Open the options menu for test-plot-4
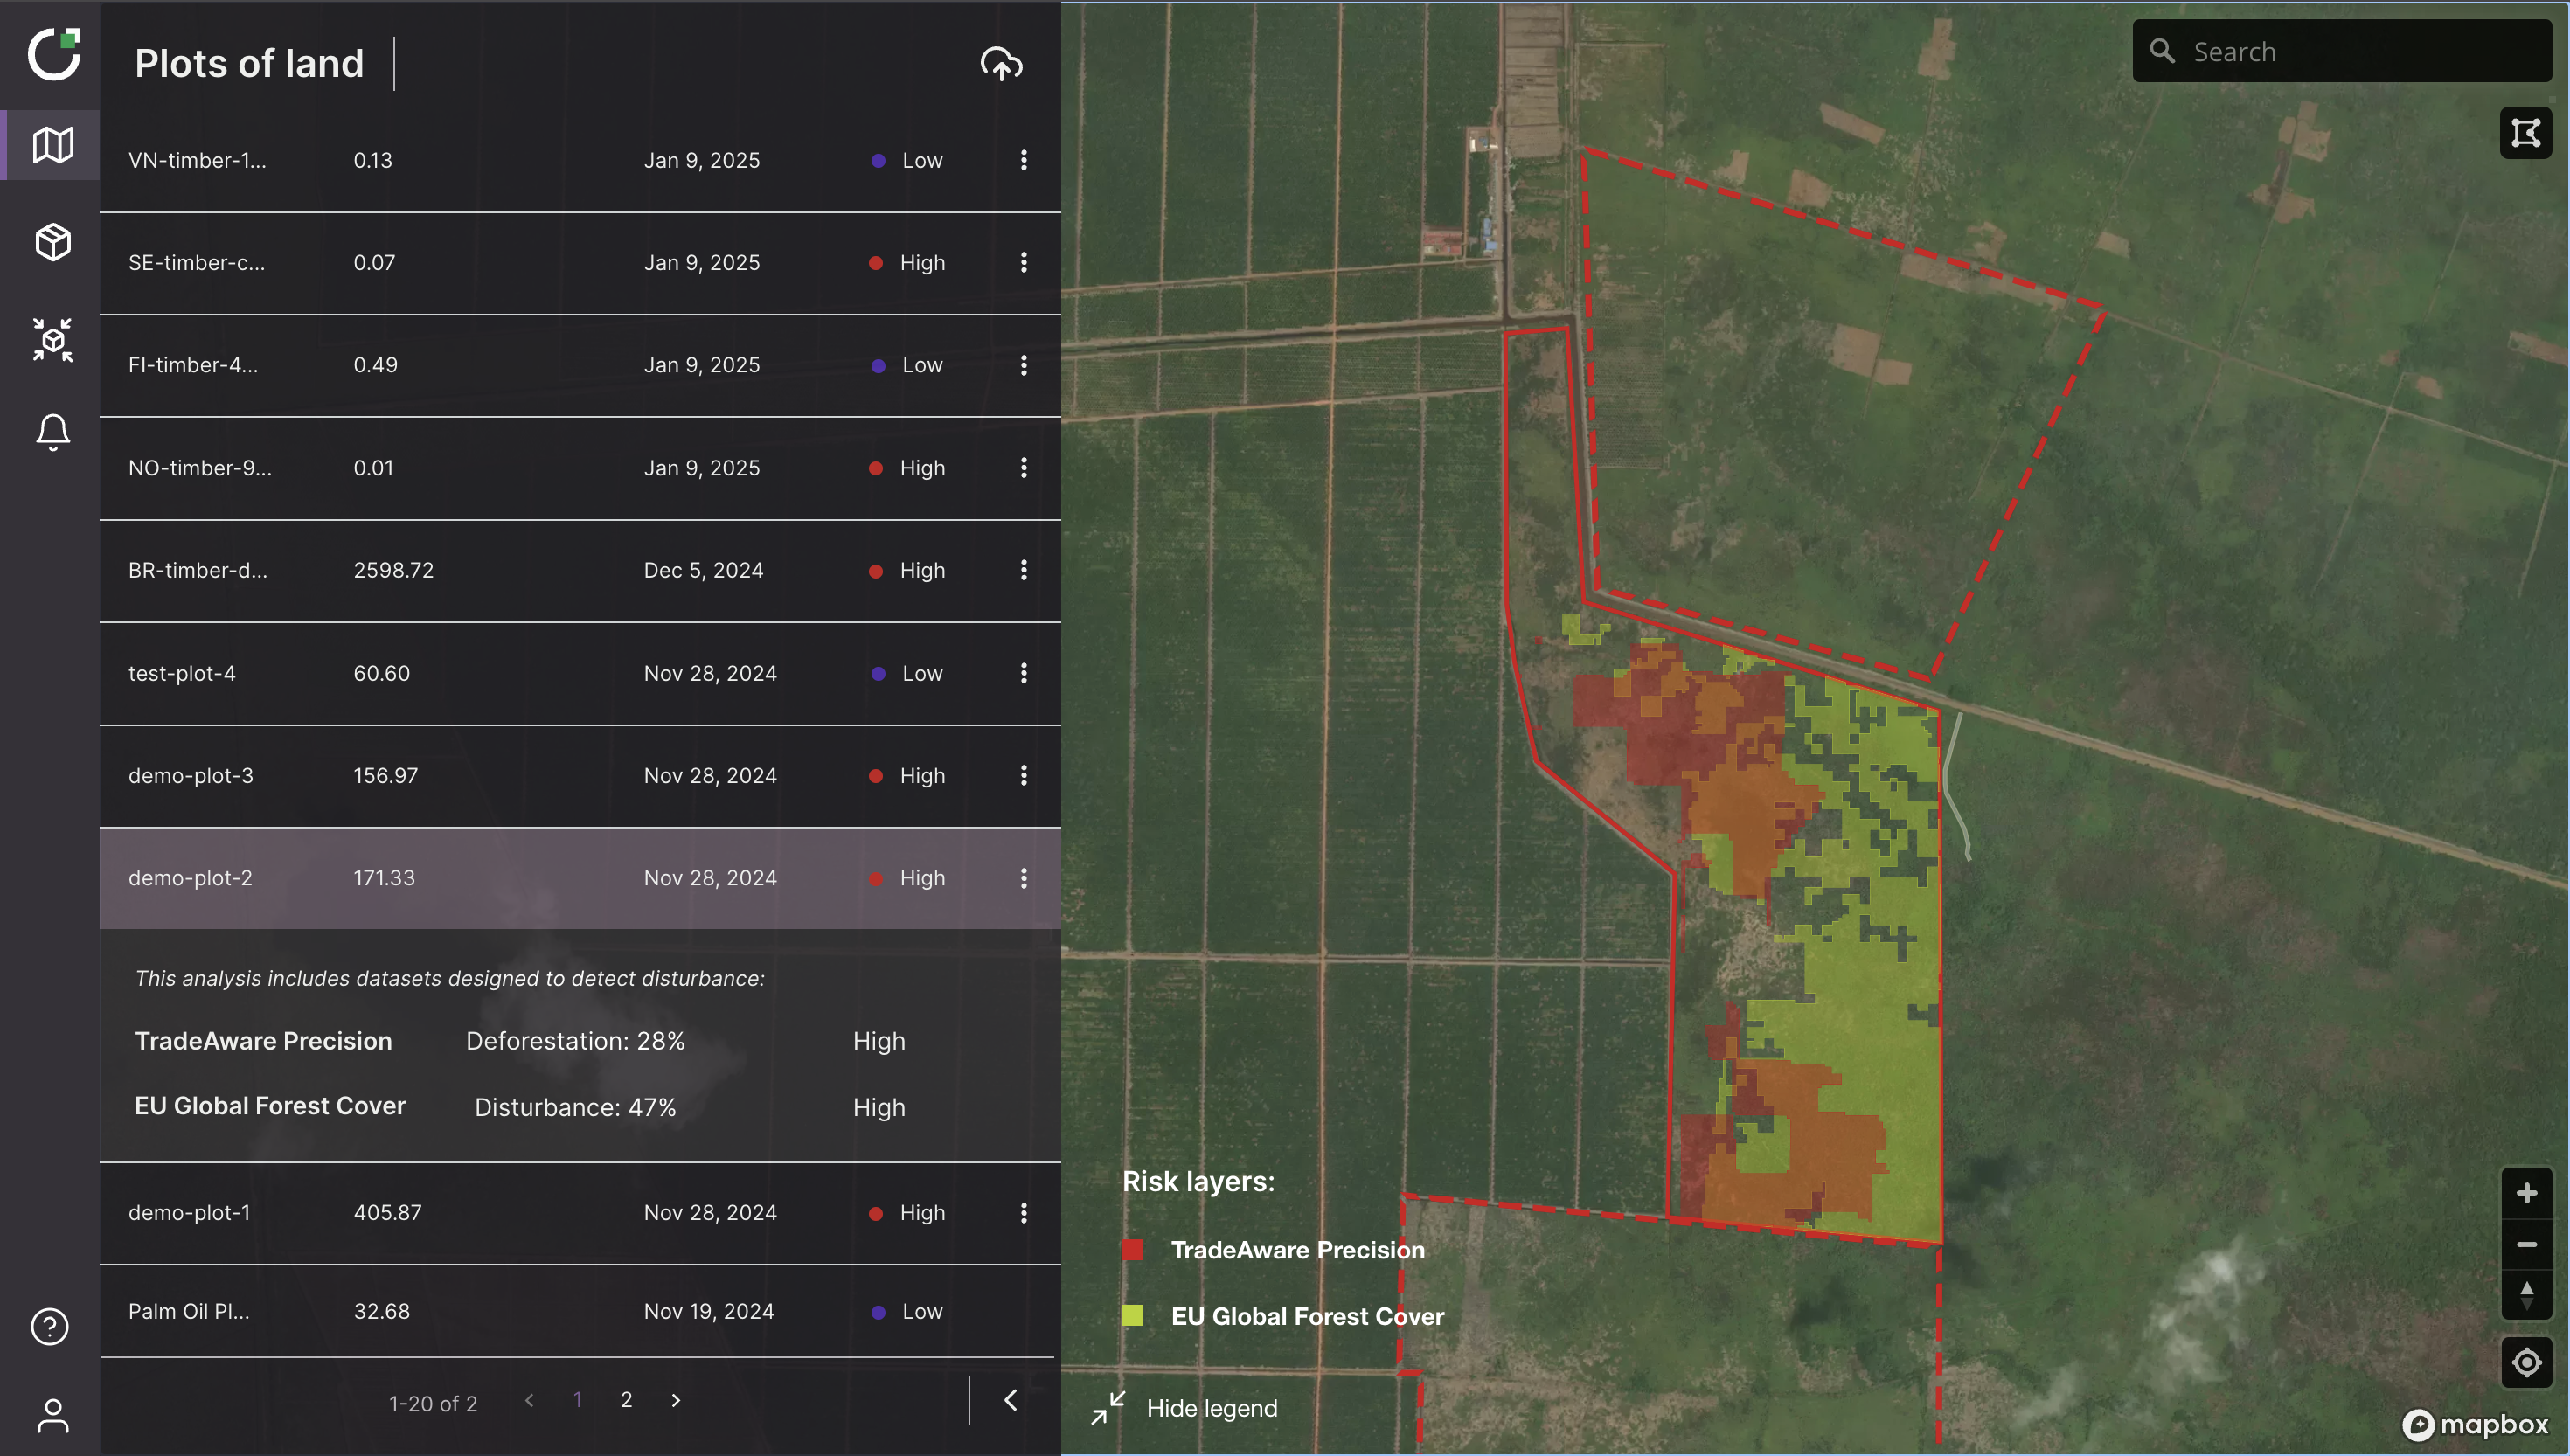Image resolution: width=2570 pixels, height=1456 pixels. pyautogui.click(x=1023, y=673)
